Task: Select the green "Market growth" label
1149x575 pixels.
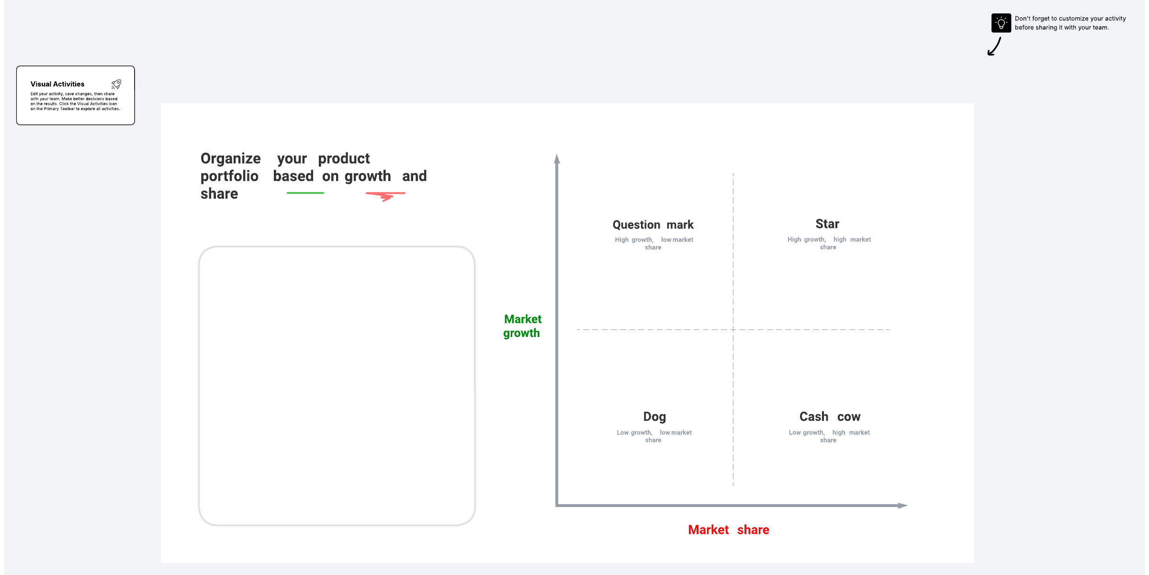Action: (x=522, y=326)
